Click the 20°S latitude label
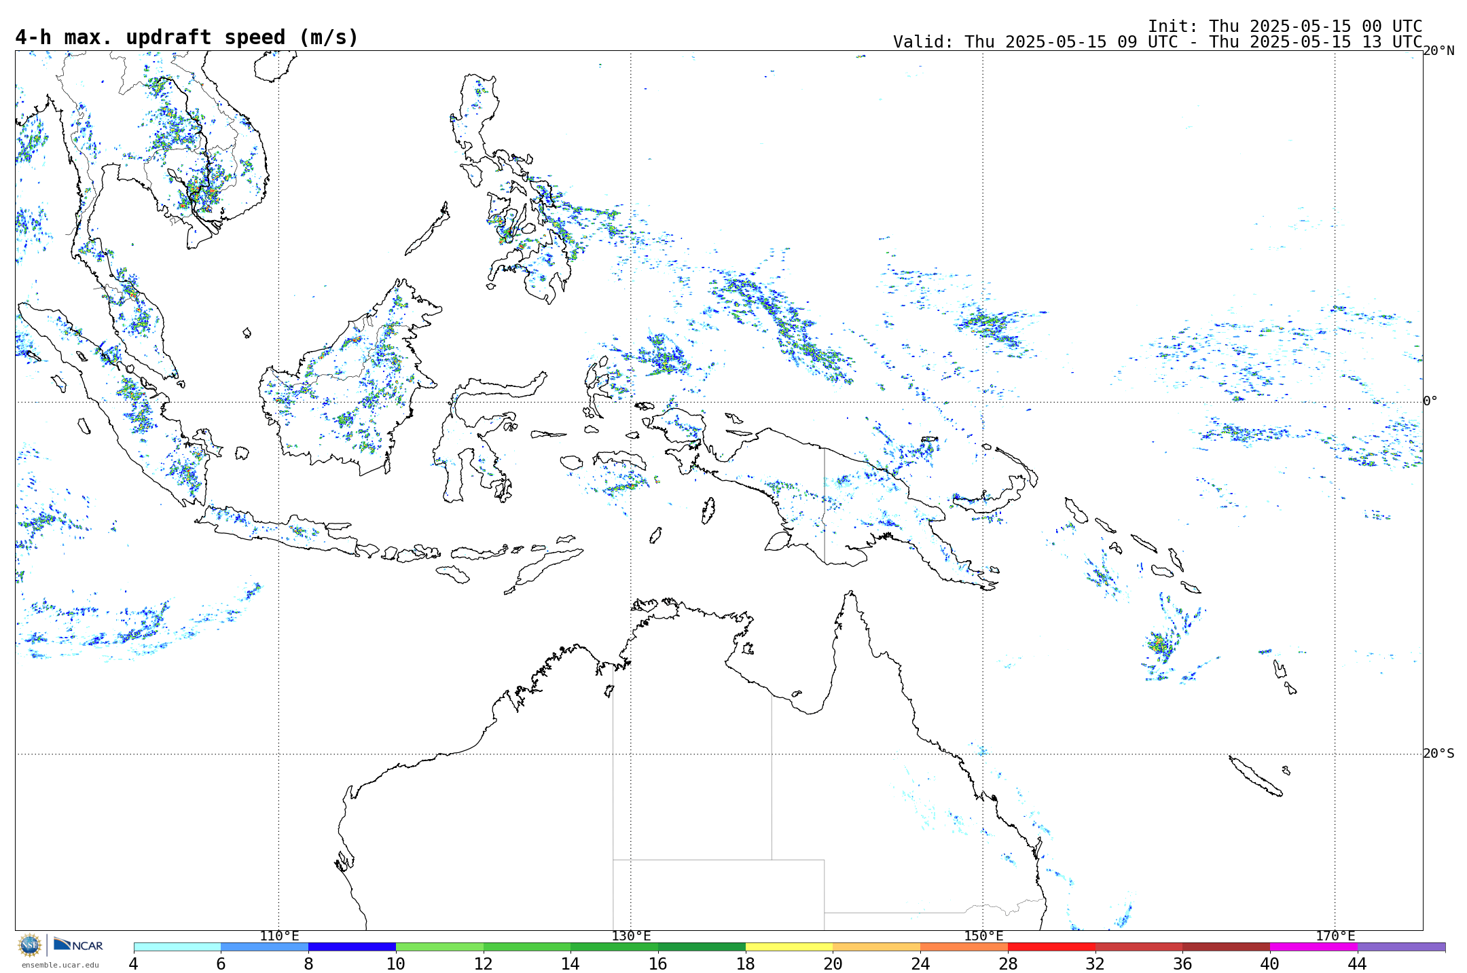This screenshot has width=1467, height=973. [1438, 754]
